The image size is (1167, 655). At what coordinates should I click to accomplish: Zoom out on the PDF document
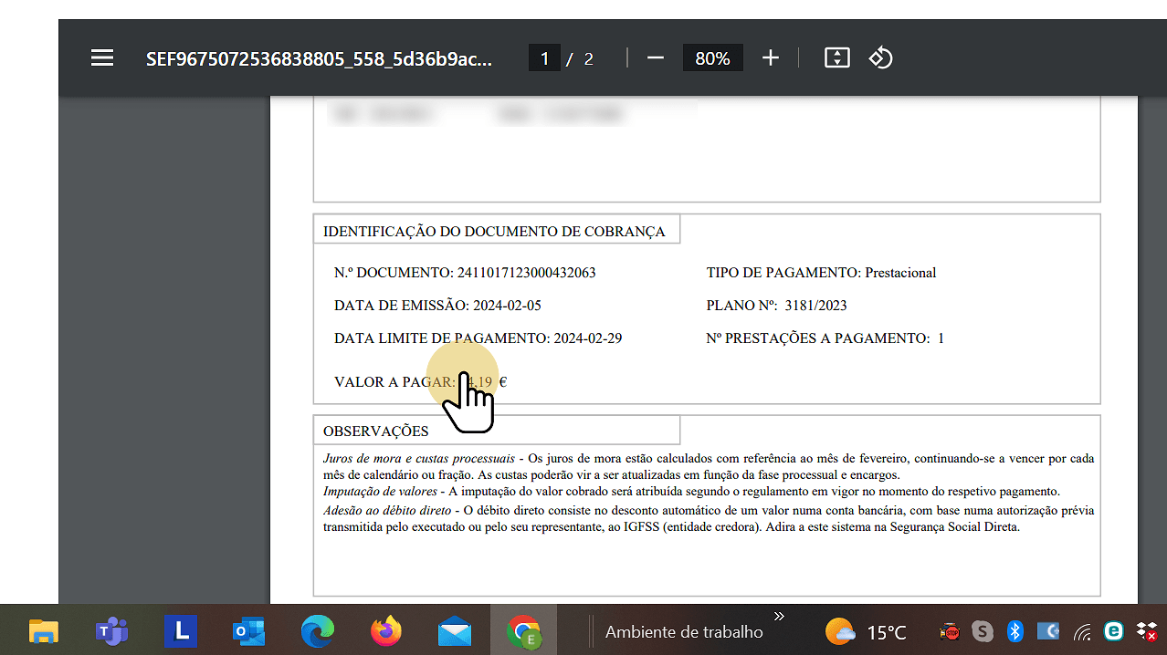(655, 57)
